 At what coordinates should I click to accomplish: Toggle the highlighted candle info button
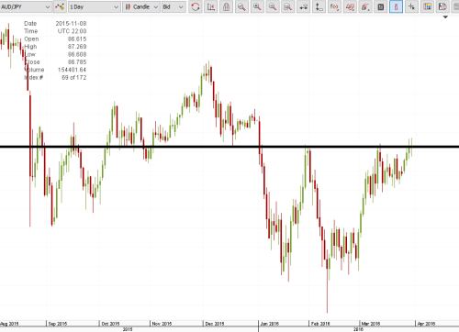click(396, 6)
